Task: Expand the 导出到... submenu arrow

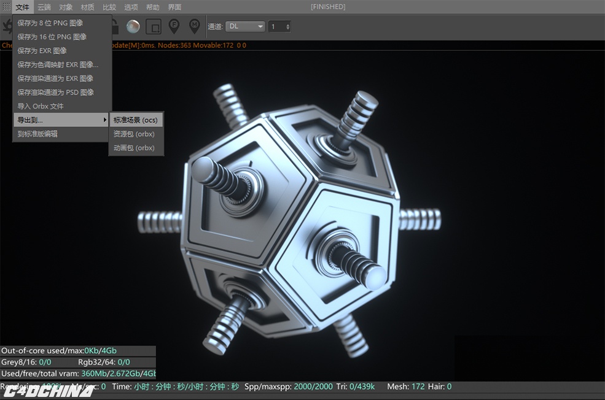Action: click(104, 120)
